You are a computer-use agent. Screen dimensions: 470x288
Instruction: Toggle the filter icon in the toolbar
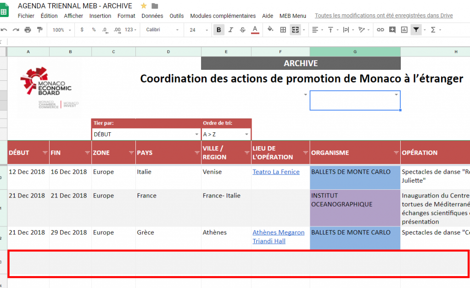coord(416,29)
